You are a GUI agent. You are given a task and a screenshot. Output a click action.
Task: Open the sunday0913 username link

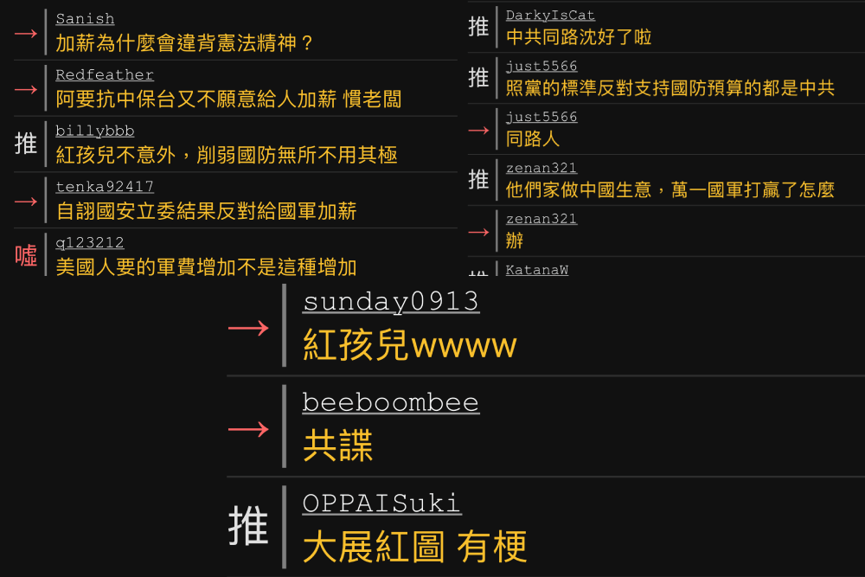click(x=391, y=302)
